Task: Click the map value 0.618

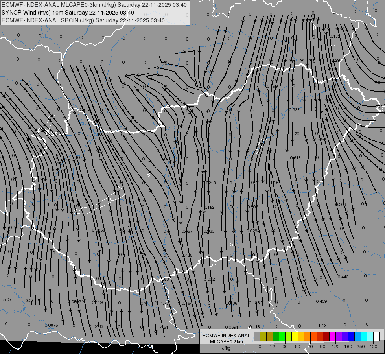Action: click(295, 158)
